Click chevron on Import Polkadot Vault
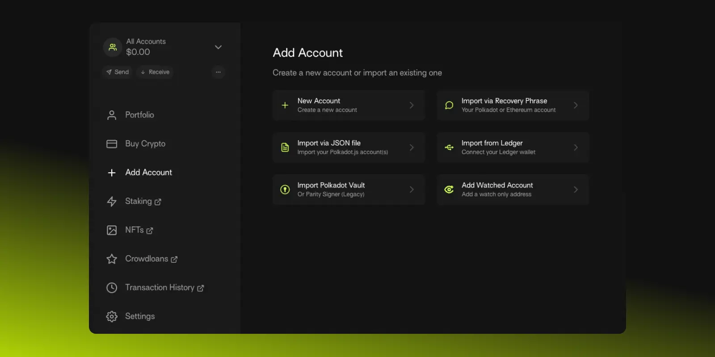The image size is (715, 357). pyautogui.click(x=412, y=190)
